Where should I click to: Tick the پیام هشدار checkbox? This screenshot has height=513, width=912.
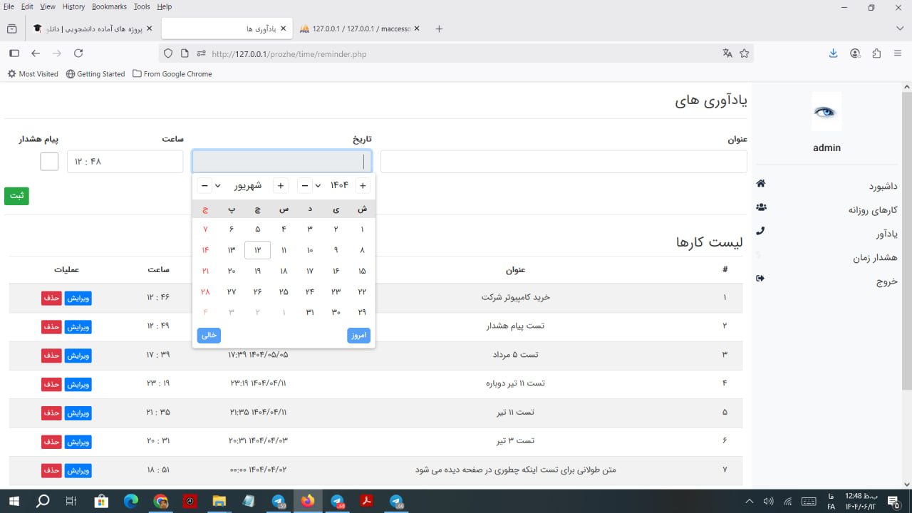(x=49, y=162)
